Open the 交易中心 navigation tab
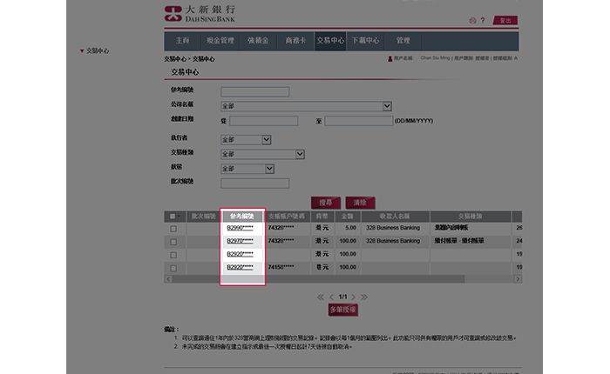Screen dimensions: 610x374 coord(330,41)
